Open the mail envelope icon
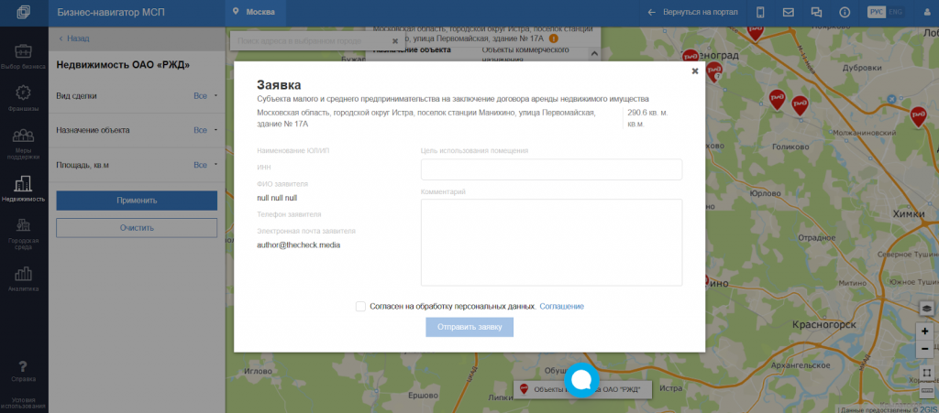The height and width of the screenshot is (413, 939). click(788, 12)
